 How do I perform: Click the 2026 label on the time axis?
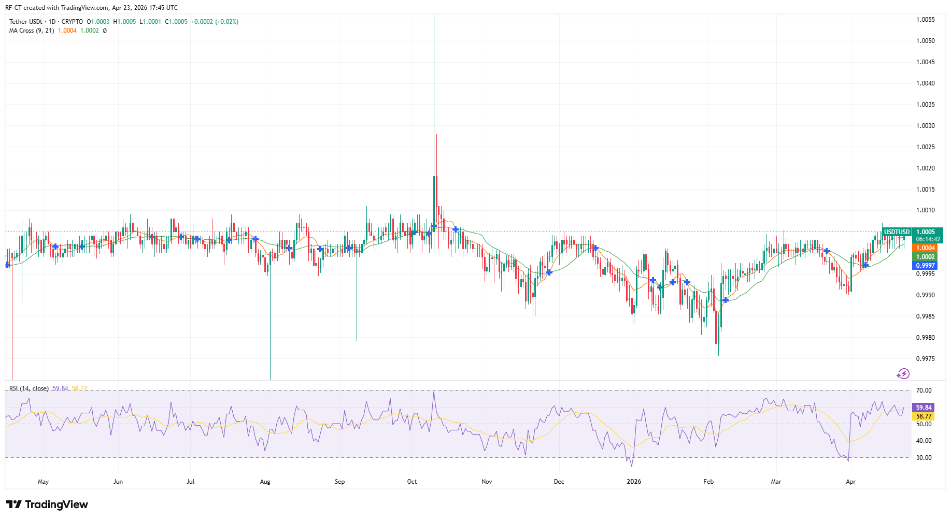tap(634, 481)
